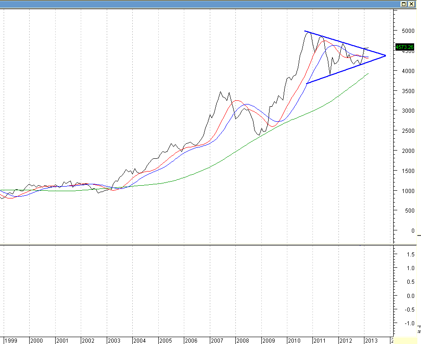Select the 2000 year label
421x344 pixels.
click(x=36, y=340)
